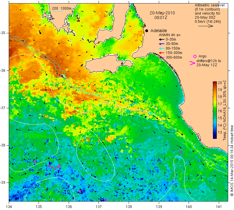
Task: Click the Adelaide city label
Action: click(159, 31)
